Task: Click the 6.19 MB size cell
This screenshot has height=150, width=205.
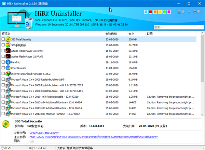Action: coord(133,80)
